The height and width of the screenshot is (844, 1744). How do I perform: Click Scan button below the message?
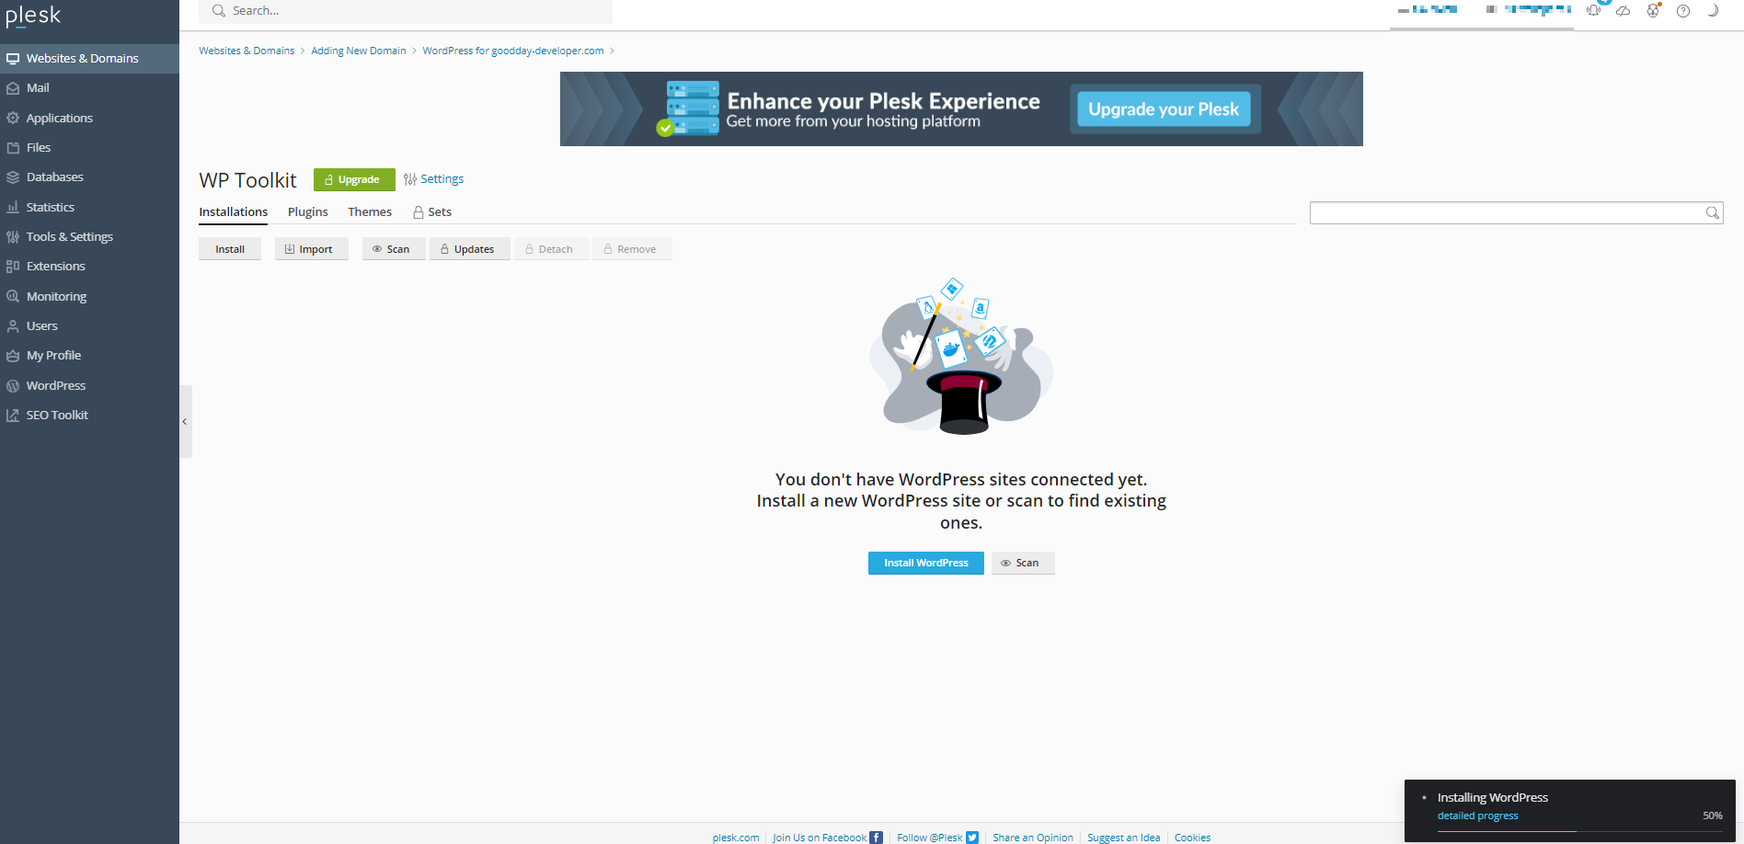[x=1023, y=563]
